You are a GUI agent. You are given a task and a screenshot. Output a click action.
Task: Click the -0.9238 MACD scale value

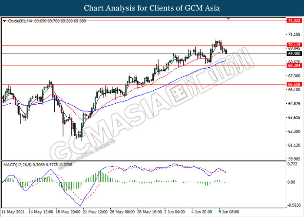(293, 205)
